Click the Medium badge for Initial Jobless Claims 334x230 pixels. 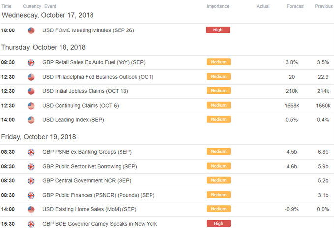(218, 91)
